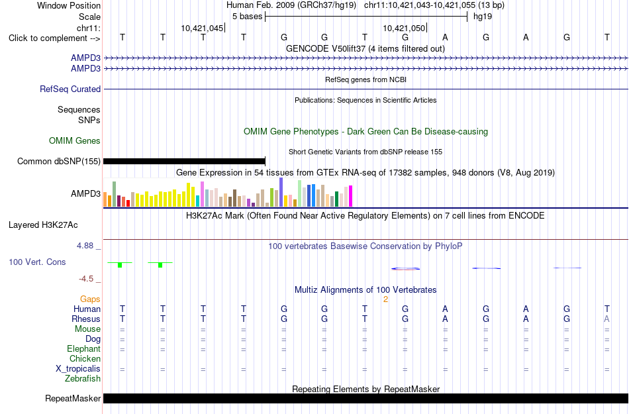Click the red-blue PhyloP conservation mark
Viewport: 629px width, 414px height.
pos(406,268)
